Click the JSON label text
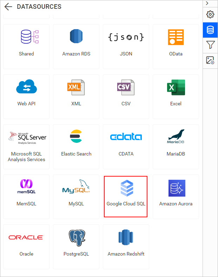Screen dimensions: 218x277 point(126,54)
